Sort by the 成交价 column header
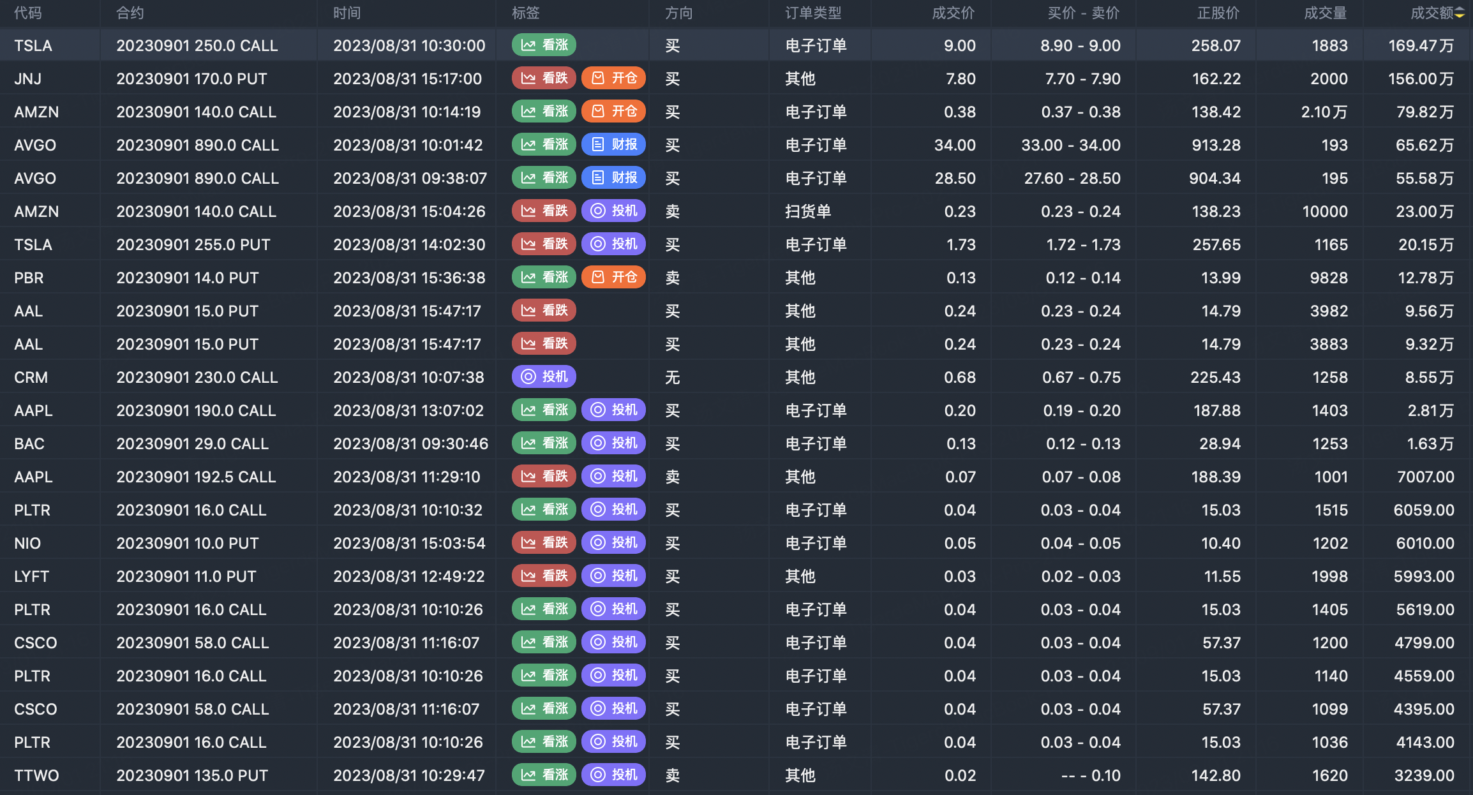The image size is (1473, 795). pyautogui.click(x=953, y=13)
